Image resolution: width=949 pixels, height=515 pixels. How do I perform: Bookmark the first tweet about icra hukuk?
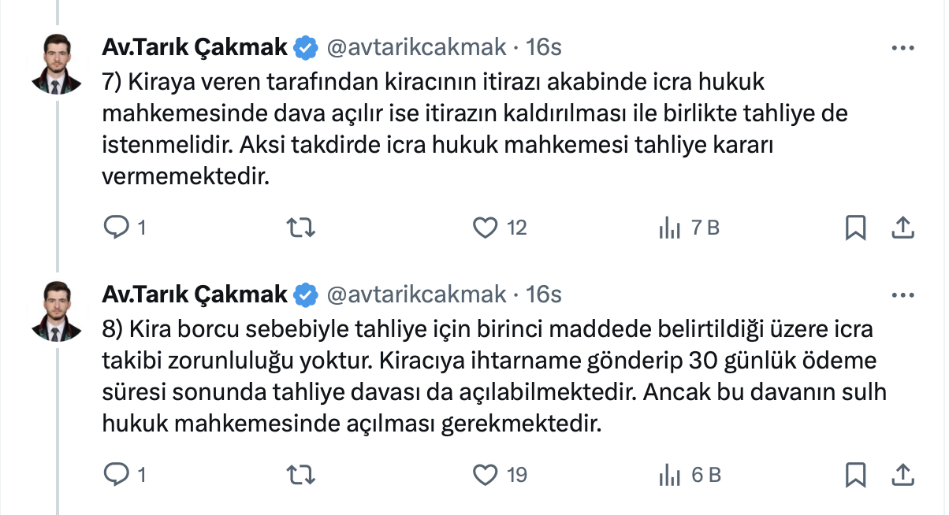pyautogui.click(x=855, y=228)
